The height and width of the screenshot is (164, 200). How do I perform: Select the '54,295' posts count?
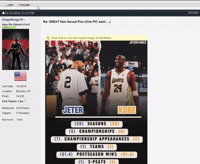20,96
